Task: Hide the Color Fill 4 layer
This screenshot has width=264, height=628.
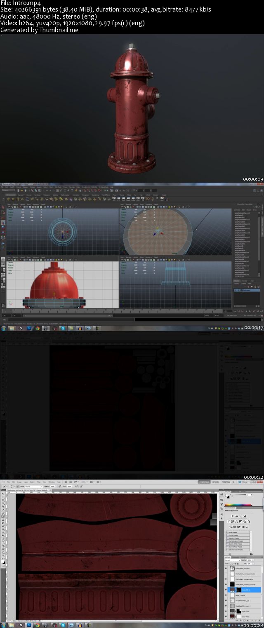Action: (x=226, y=590)
